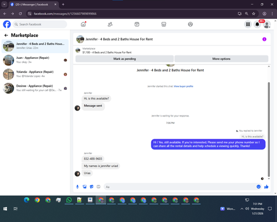Viewport: 277px width, 222px height.
Task: Select the Yolanda Appliance (Repair) conversation
Action: (35, 74)
